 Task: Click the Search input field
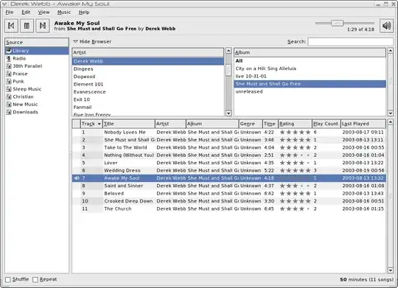click(x=350, y=41)
